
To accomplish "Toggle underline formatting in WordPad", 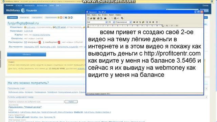I will point(140,22).
